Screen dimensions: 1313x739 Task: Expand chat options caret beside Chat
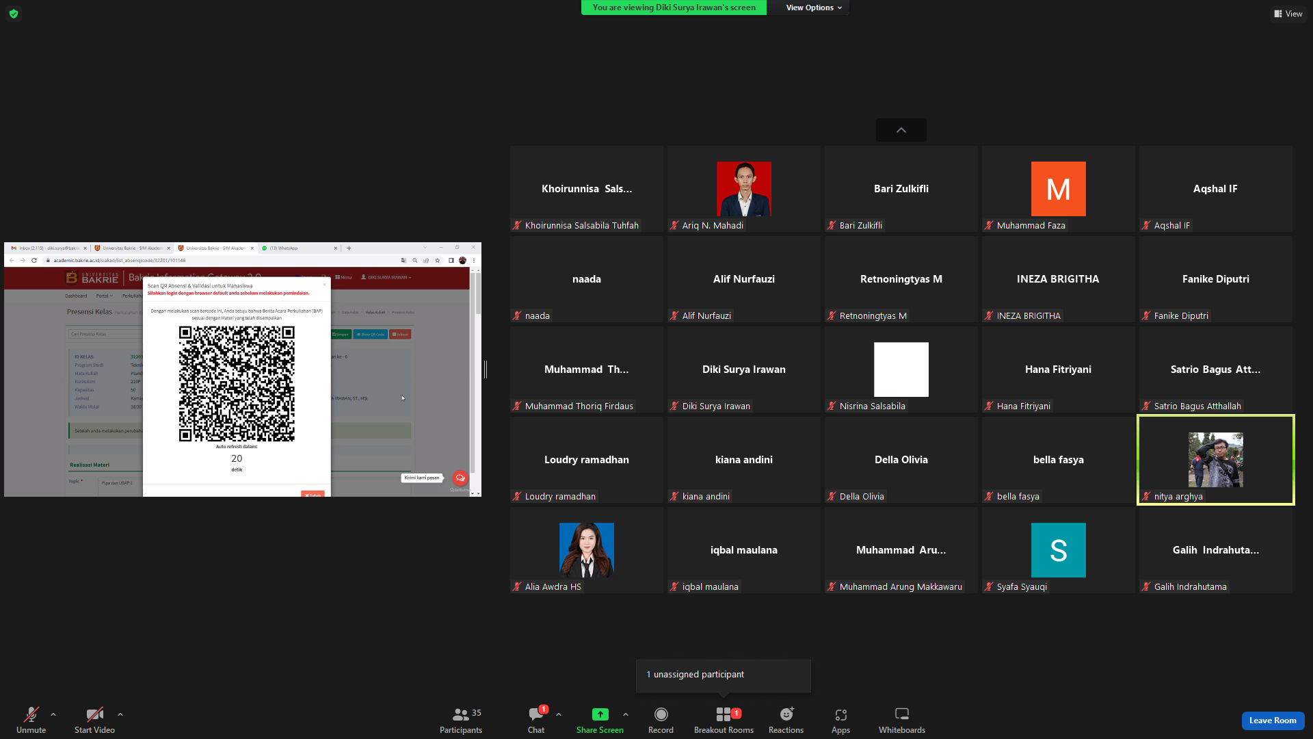pos(559,714)
